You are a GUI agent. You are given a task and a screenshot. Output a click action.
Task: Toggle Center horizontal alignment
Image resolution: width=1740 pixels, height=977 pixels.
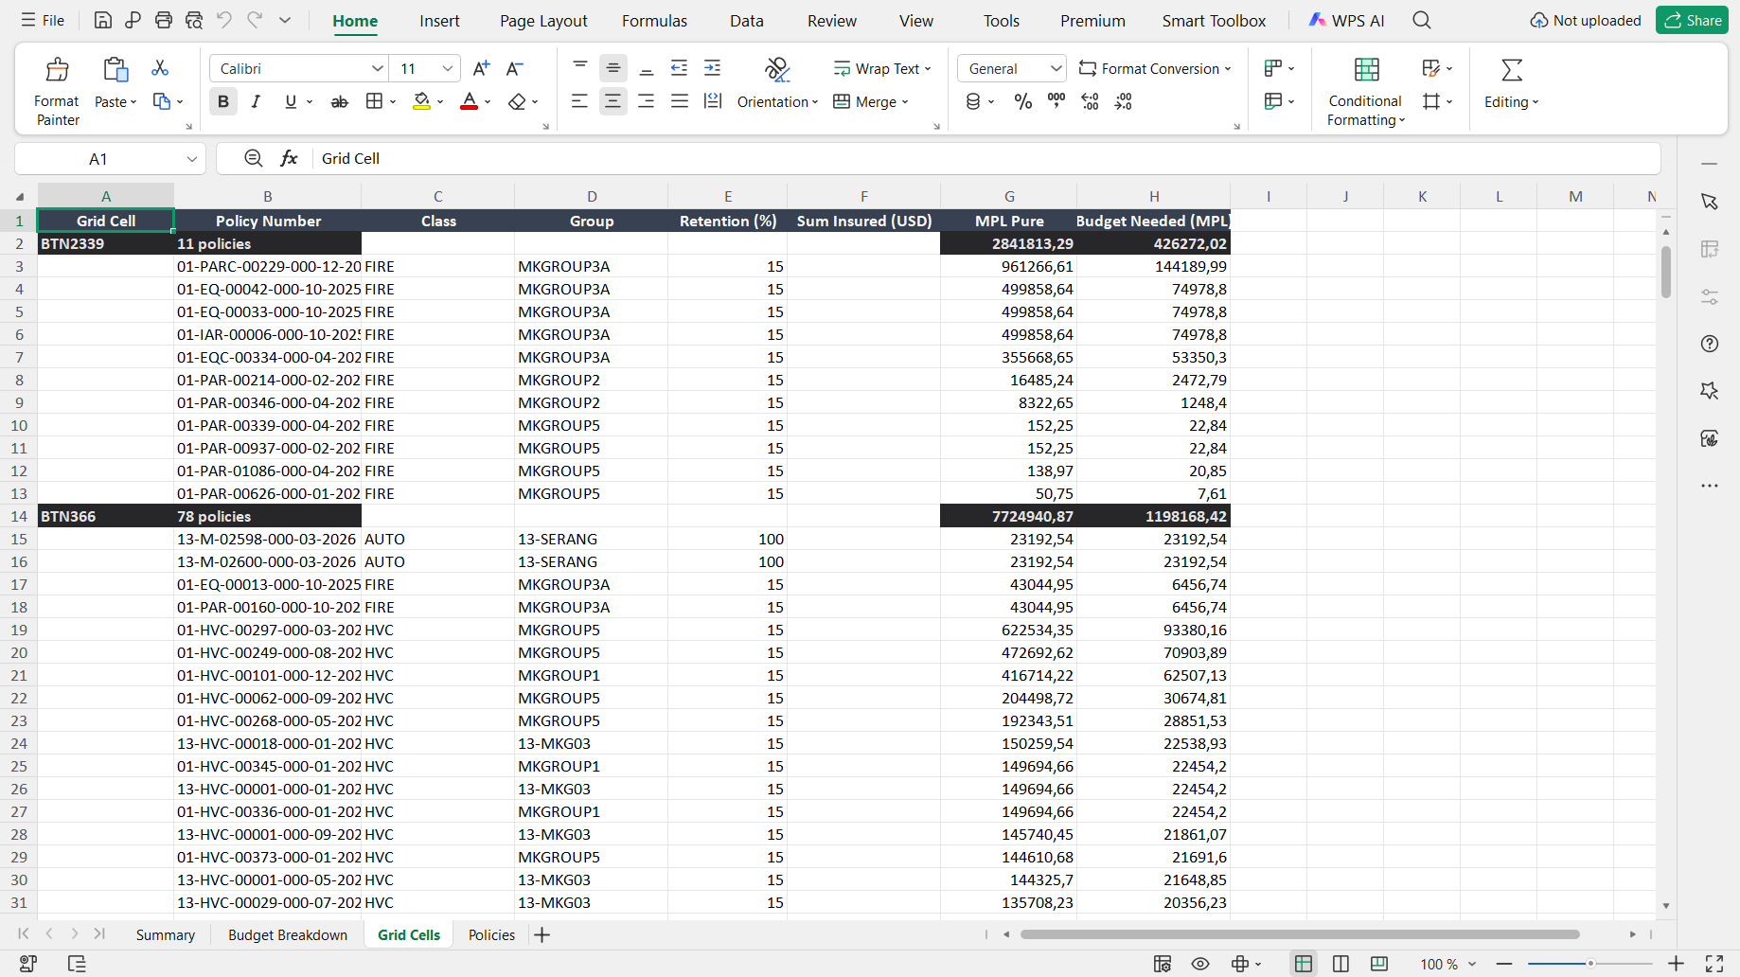coord(613,101)
